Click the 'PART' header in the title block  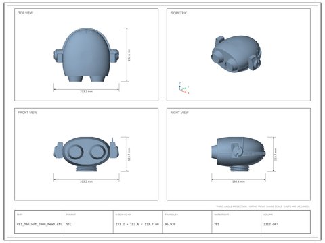pos(20,215)
